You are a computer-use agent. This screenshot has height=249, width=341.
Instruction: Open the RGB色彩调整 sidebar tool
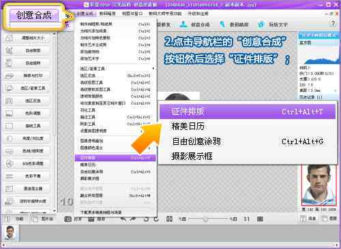tap(27, 163)
